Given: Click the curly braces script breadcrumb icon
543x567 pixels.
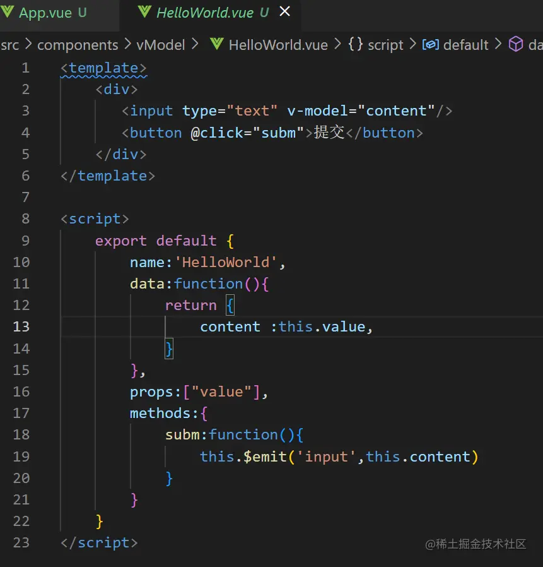Looking at the screenshot, I should [356, 44].
